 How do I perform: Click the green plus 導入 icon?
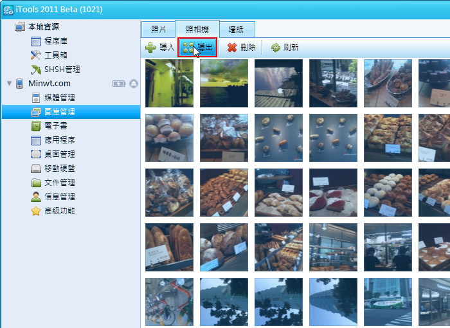[150, 48]
